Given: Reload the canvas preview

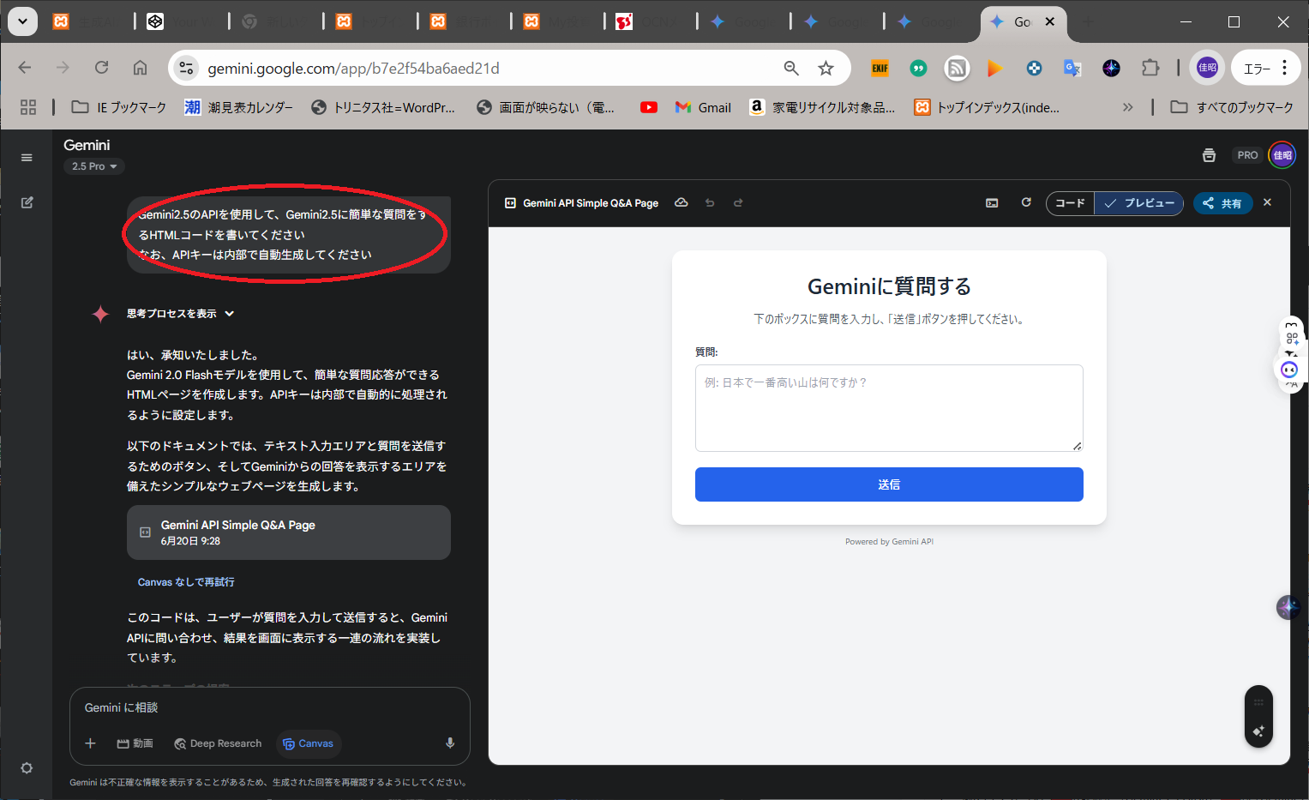Looking at the screenshot, I should click(1026, 202).
